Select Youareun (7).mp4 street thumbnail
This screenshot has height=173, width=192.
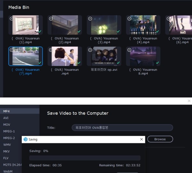click(x=26, y=56)
